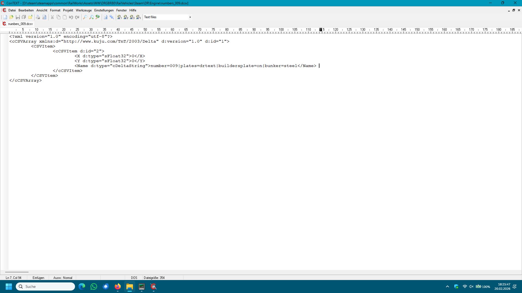The image size is (522, 293).
Task: Open the Datei menu
Action: [12, 10]
